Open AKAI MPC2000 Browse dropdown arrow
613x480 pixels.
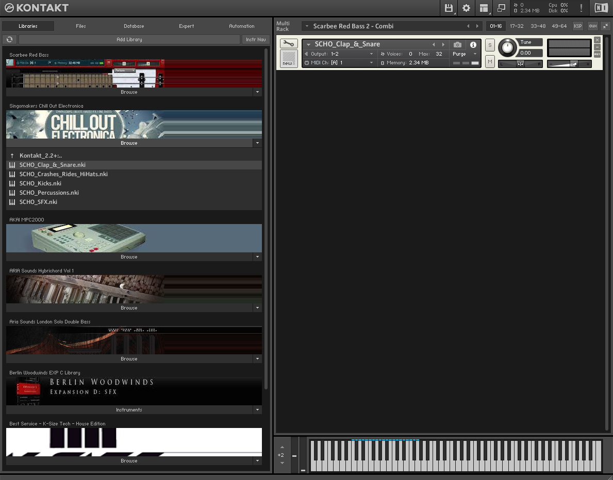point(257,257)
